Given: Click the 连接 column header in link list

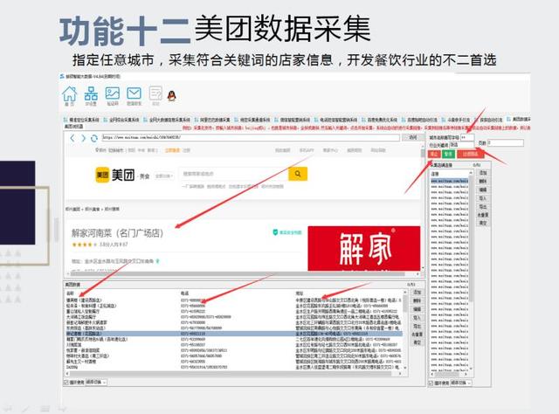Looking at the screenshot, I should pos(435,174).
